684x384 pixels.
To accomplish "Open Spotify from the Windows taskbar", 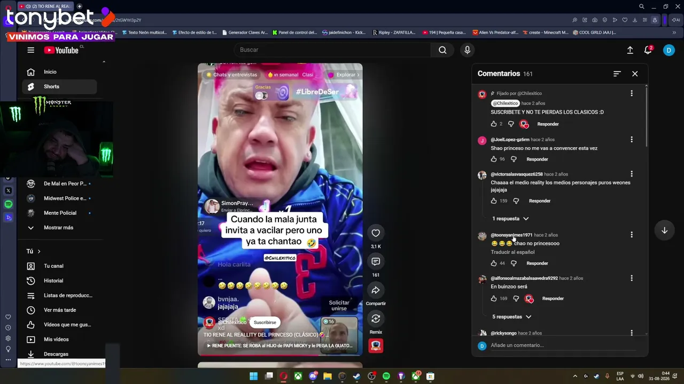I will (386, 376).
